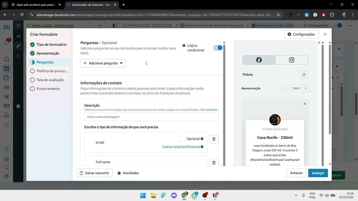Screen dimensions: 358x201
Task: Check the Opcional checkbox for Email
Action: (x=182, y=139)
